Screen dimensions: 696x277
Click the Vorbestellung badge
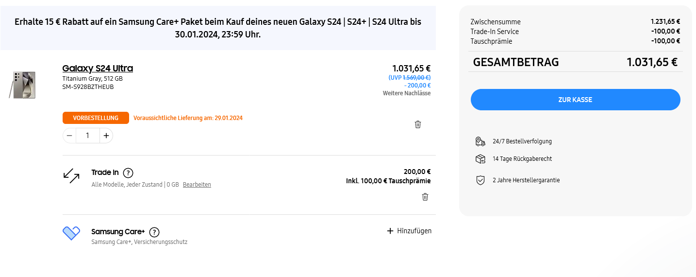[x=96, y=118]
